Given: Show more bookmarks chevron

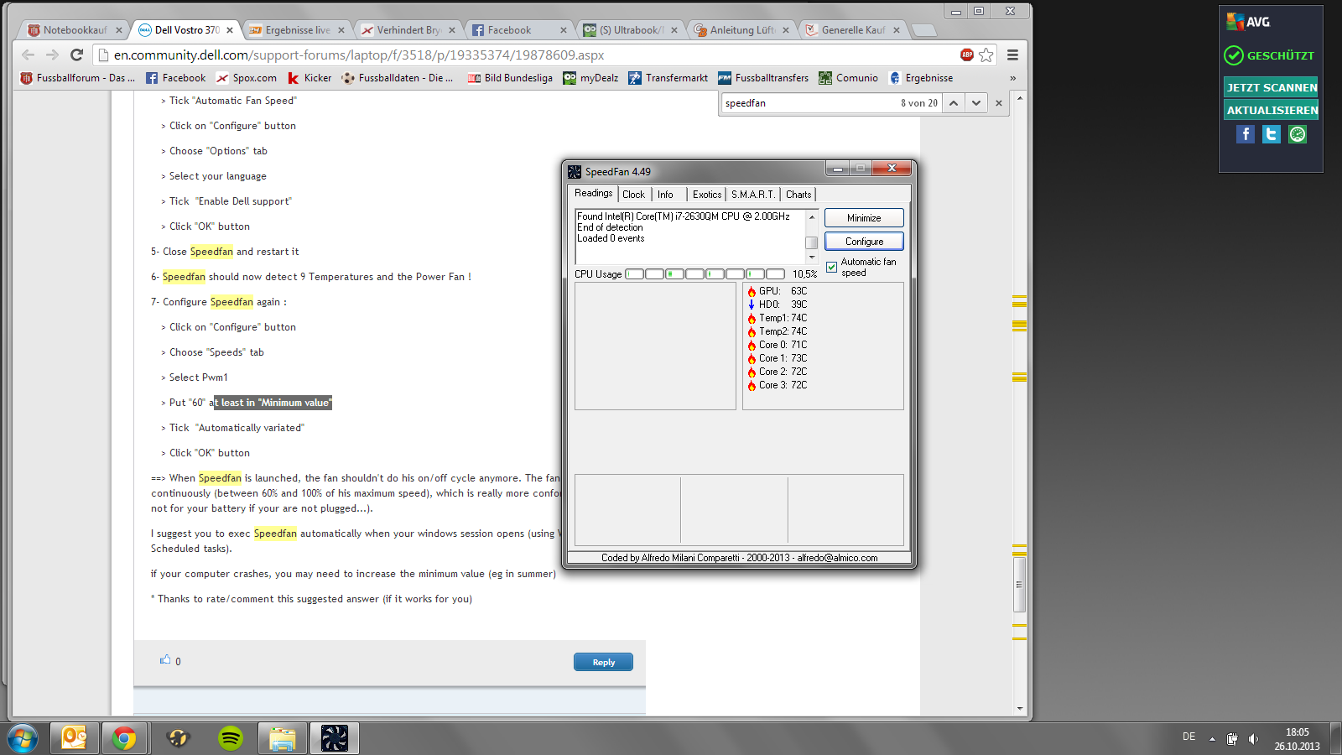Looking at the screenshot, I should (x=1012, y=78).
